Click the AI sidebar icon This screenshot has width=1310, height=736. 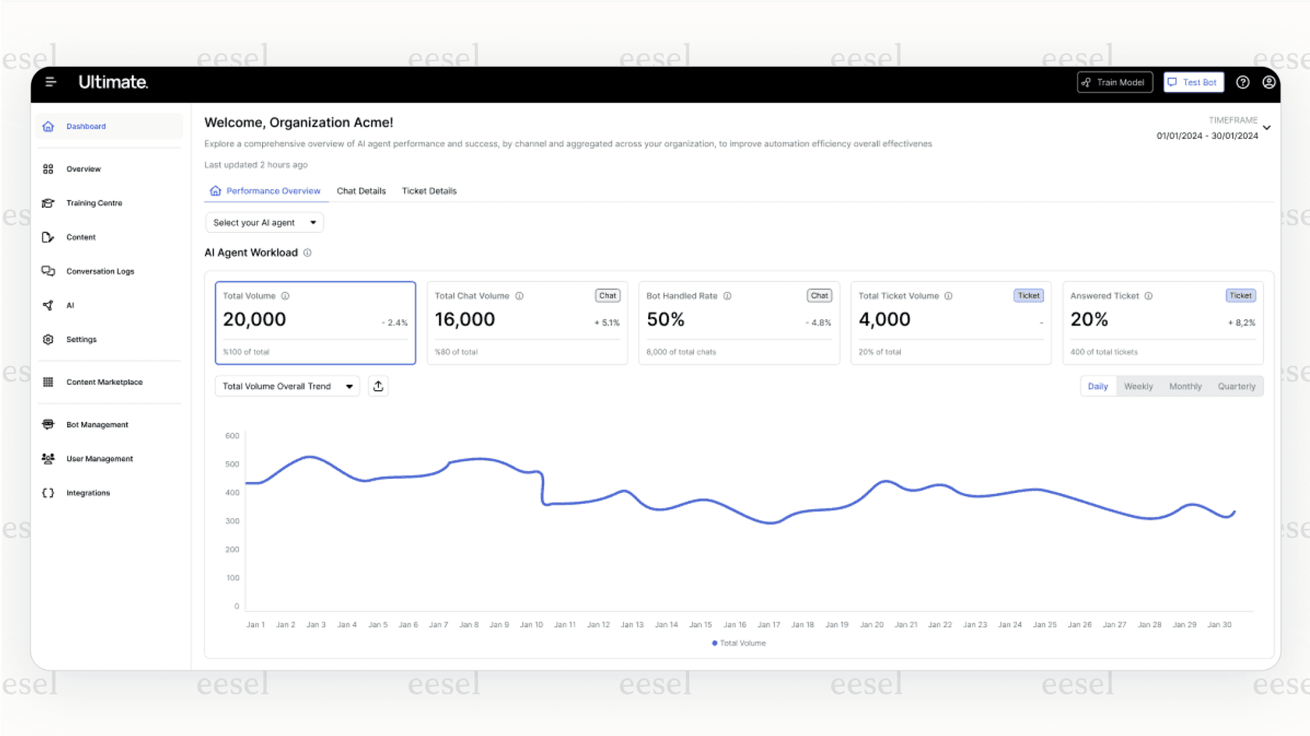pos(48,305)
